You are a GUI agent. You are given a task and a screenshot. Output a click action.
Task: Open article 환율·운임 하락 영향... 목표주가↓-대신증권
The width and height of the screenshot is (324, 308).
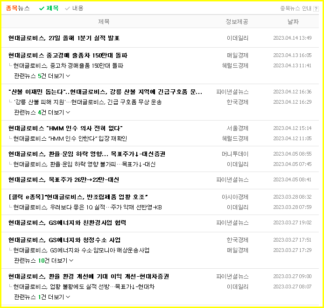point(86,154)
